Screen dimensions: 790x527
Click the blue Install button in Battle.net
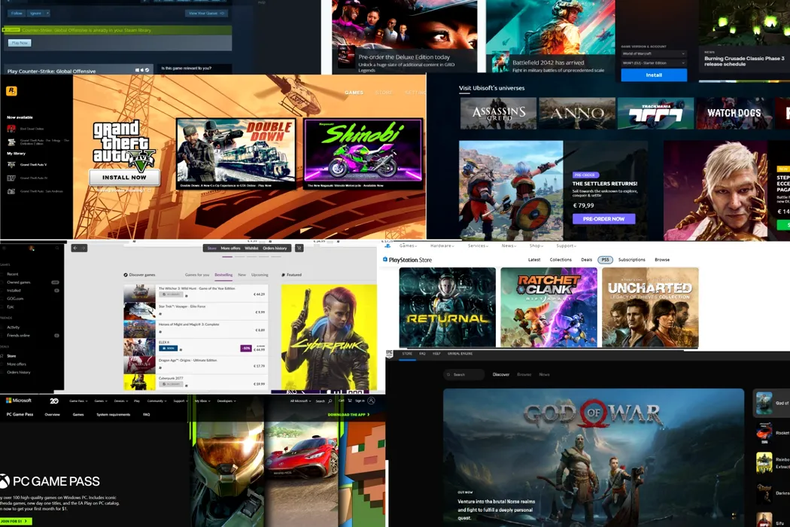pos(654,75)
